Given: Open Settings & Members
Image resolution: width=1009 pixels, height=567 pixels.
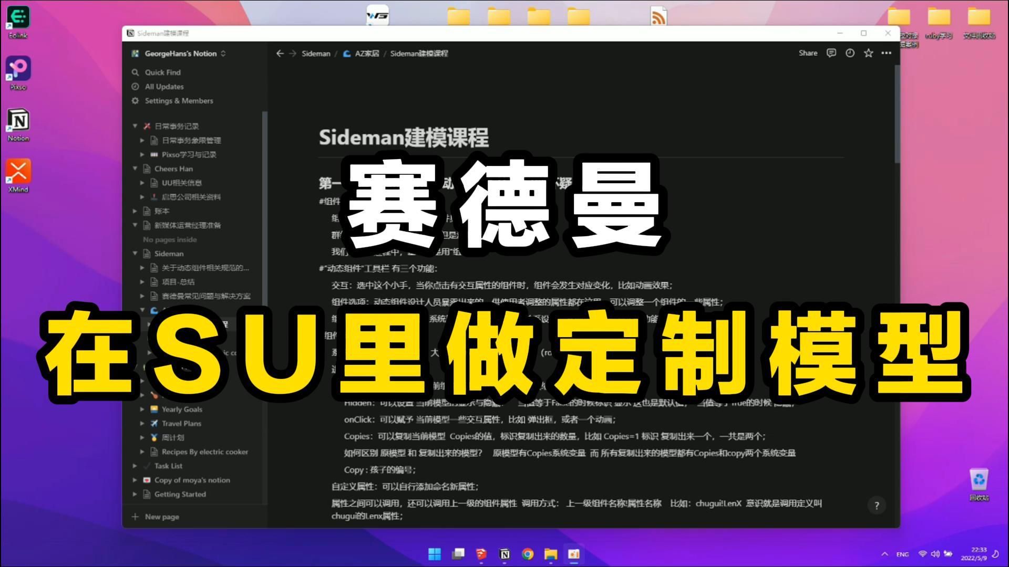Looking at the screenshot, I should (x=179, y=101).
